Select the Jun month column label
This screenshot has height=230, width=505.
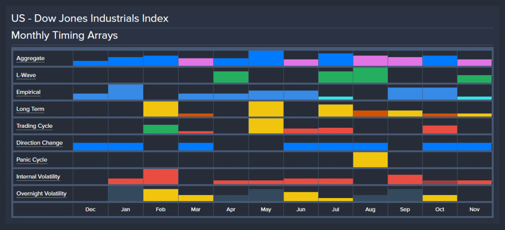pyautogui.click(x=300, y=209)
